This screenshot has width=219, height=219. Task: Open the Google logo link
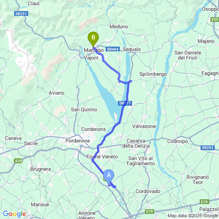[15, 214]
